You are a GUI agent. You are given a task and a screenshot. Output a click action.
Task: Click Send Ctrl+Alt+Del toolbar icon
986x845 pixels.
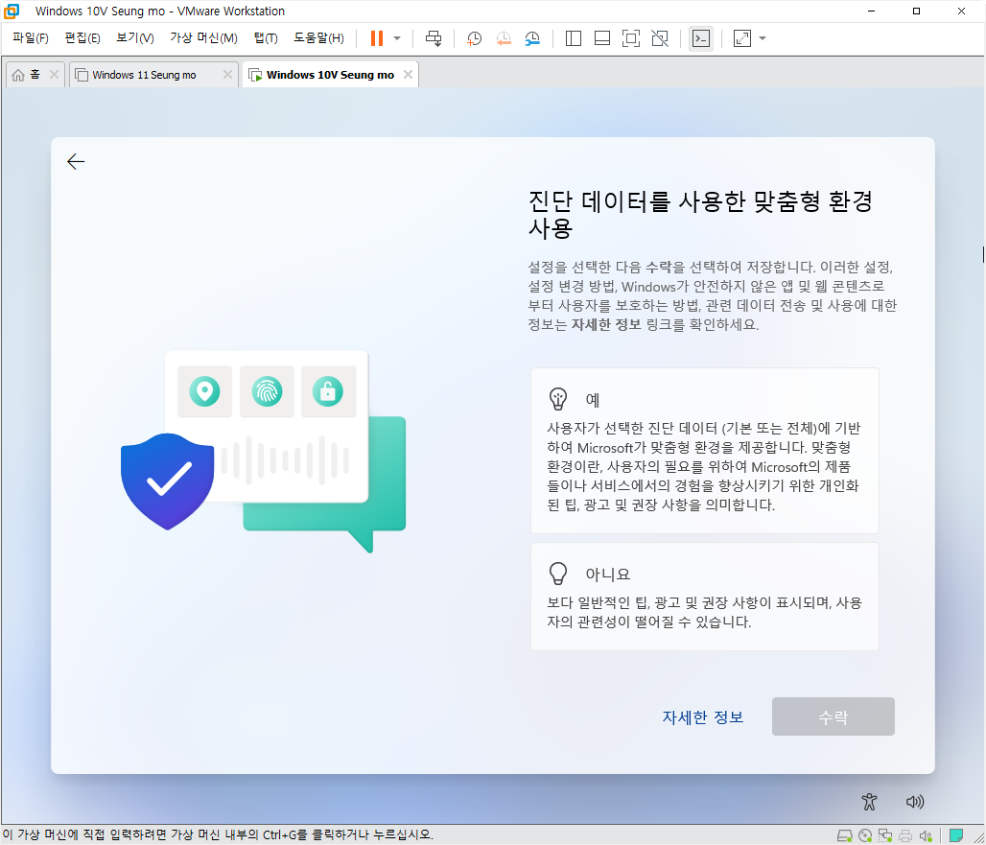[434, 38]
